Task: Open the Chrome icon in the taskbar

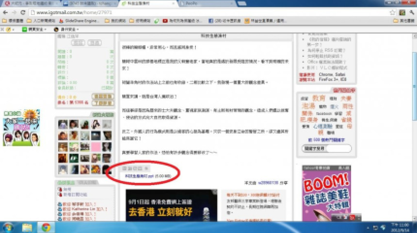Action: click(x=46, y=227)
